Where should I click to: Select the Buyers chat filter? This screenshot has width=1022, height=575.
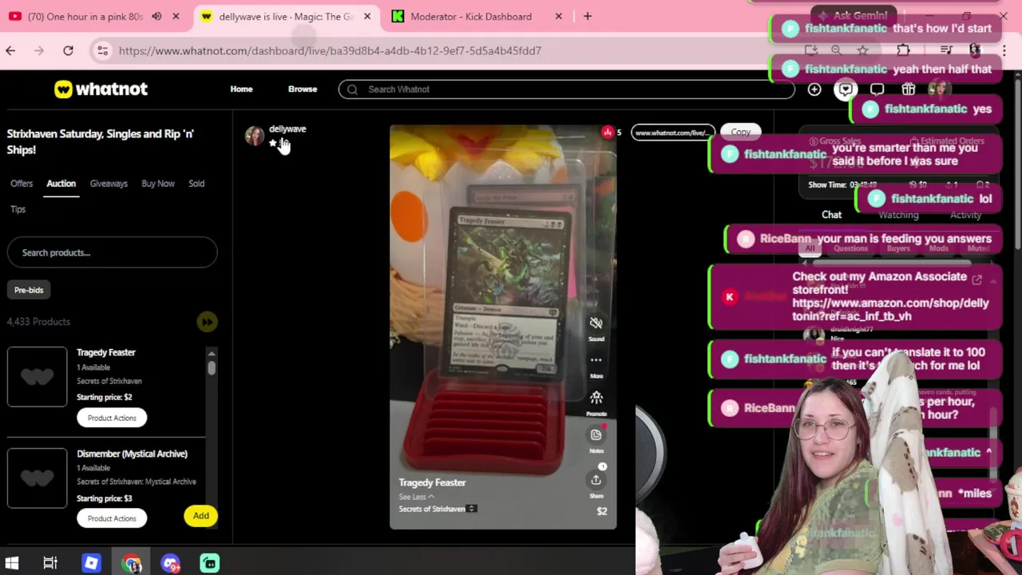(898, 248)
